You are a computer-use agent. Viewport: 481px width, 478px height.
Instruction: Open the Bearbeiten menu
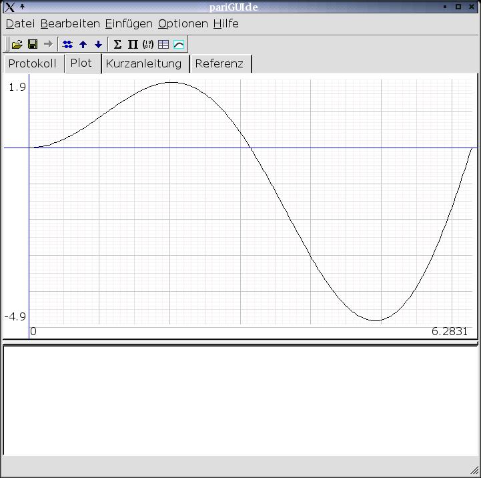coord(70,23)
